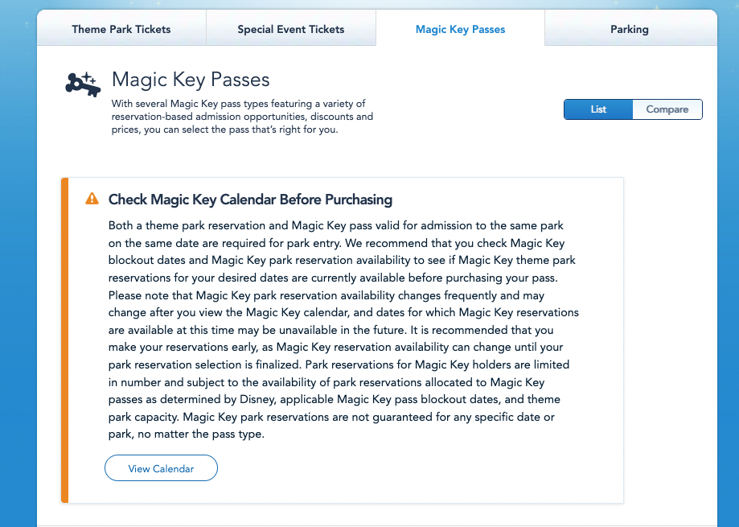The image size is (739, 527).
Task: Click the orange warning triangle icon
Action: (x=92, y=199)
